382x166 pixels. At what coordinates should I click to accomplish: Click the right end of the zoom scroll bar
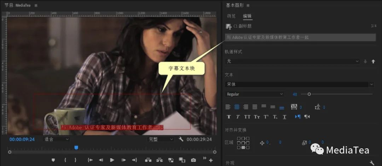(x=215, y=152)
